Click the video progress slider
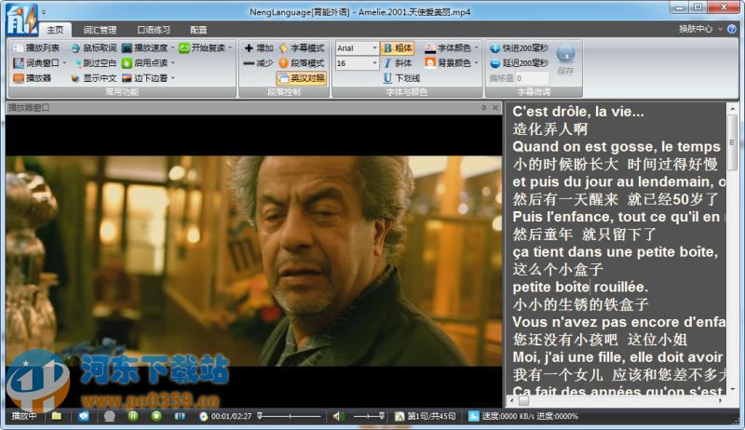745x430 pixels. pyautogui.click(x=290, y=416)
